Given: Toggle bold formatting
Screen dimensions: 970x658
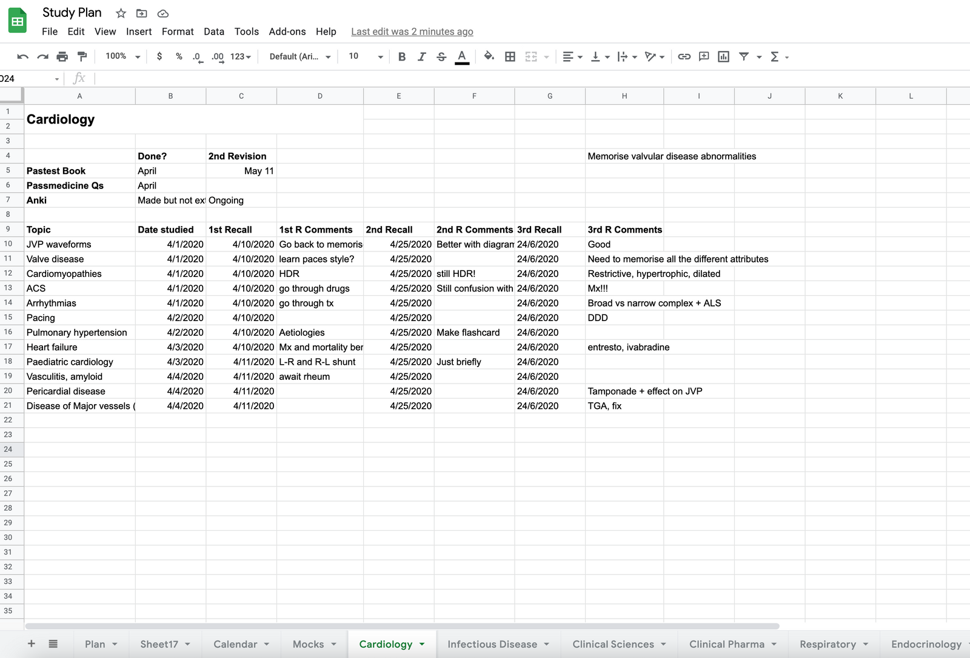Looking at the screenshot, I should pyautogui.click(x=401, y=56).
